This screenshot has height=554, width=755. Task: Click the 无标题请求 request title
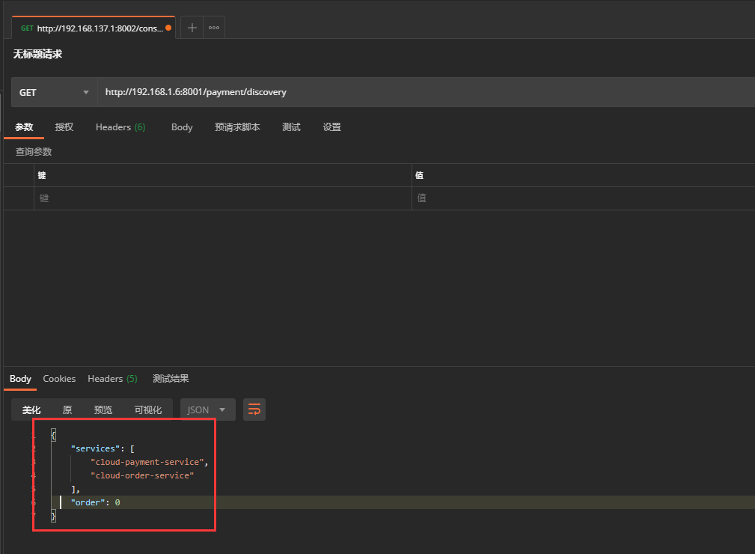37,54
